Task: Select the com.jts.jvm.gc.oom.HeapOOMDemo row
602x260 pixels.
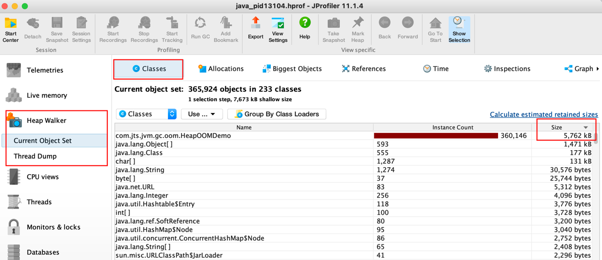Action: click(x=354, y=136)
